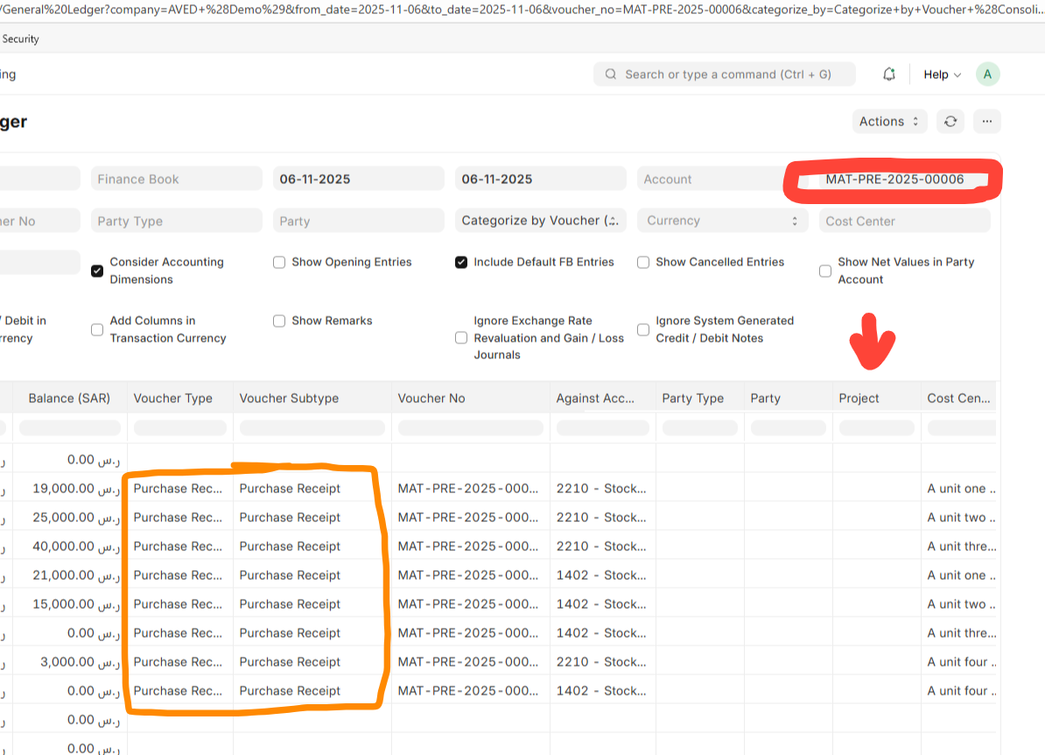Open the Actions dropdown button
Image resolution: width=1045 pixels, height=755 pixels.
(888, 122)
